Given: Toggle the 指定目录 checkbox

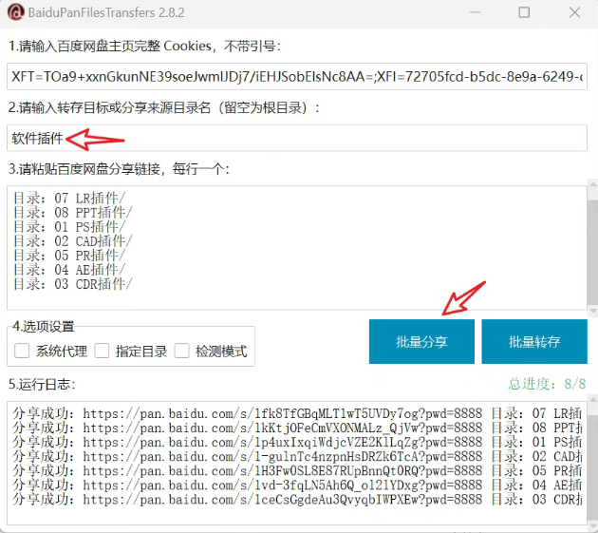Looking at the screenshot, I should click(102, 351).
